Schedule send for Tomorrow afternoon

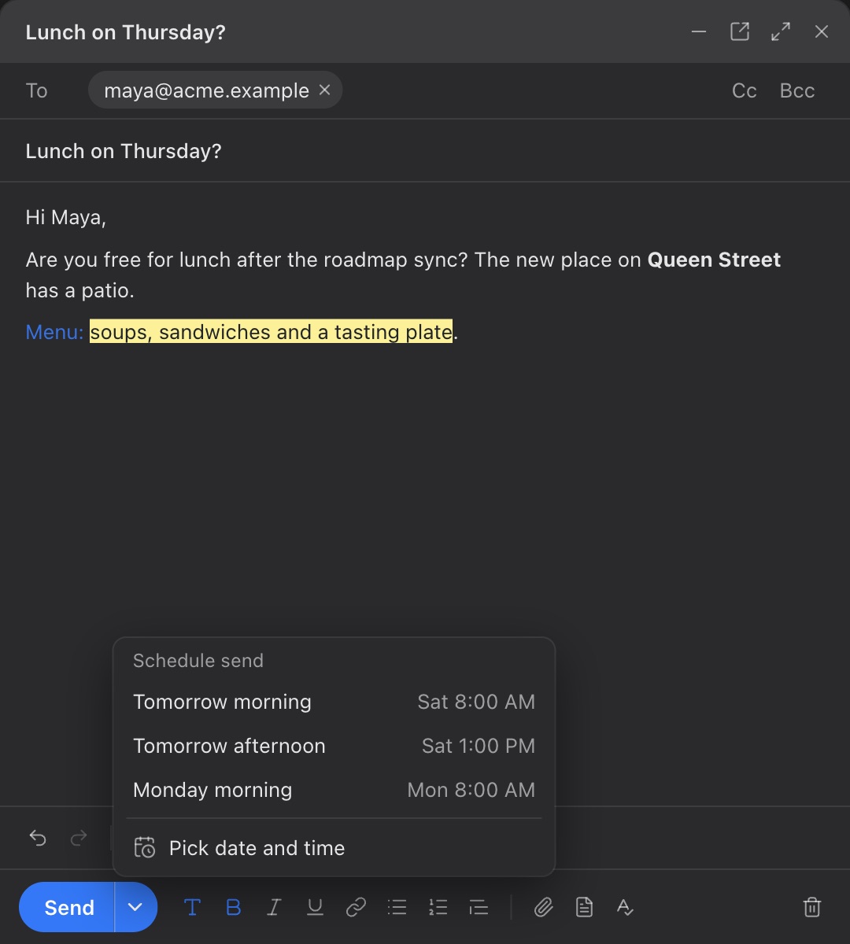click(x=334, y=746)
